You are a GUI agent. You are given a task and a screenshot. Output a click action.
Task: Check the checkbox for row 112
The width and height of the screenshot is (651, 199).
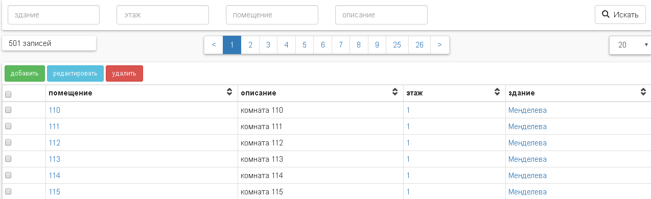8,142
